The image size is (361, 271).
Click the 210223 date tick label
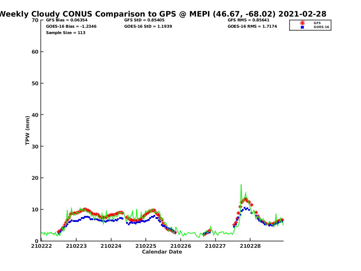[76, 246]
